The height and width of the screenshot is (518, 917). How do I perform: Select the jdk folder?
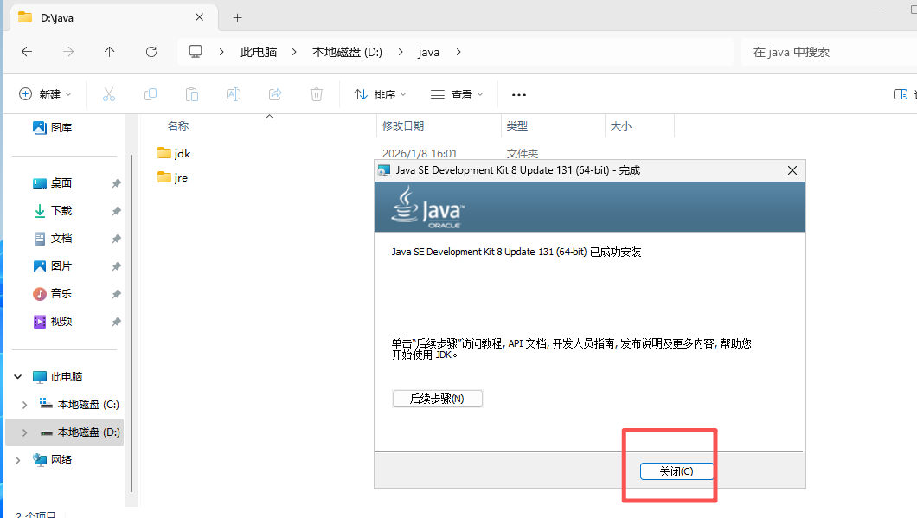(x=174, y=153)
